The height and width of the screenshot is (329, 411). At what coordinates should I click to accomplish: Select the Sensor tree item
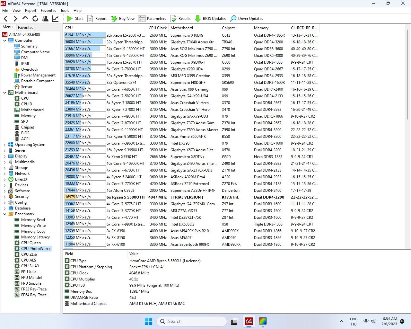click(x=27, y=87)
